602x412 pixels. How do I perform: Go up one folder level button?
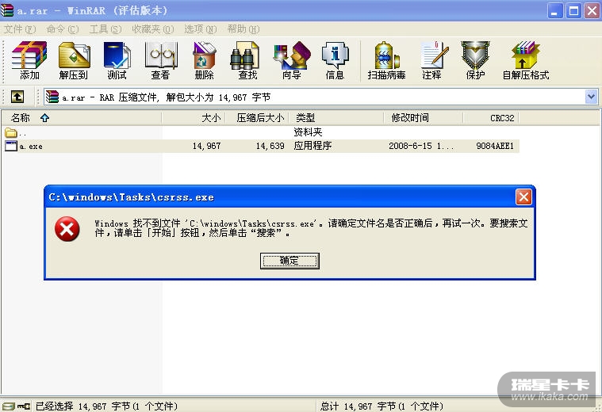point(17,97)
